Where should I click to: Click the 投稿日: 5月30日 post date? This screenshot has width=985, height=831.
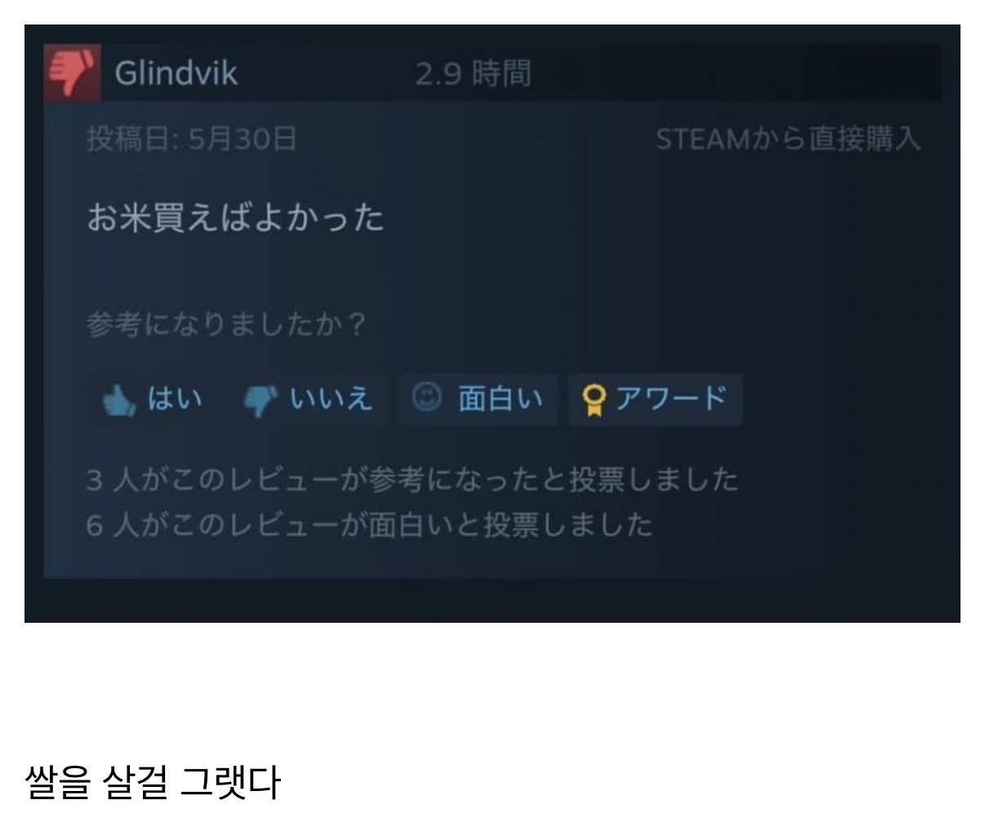(192, 140)
